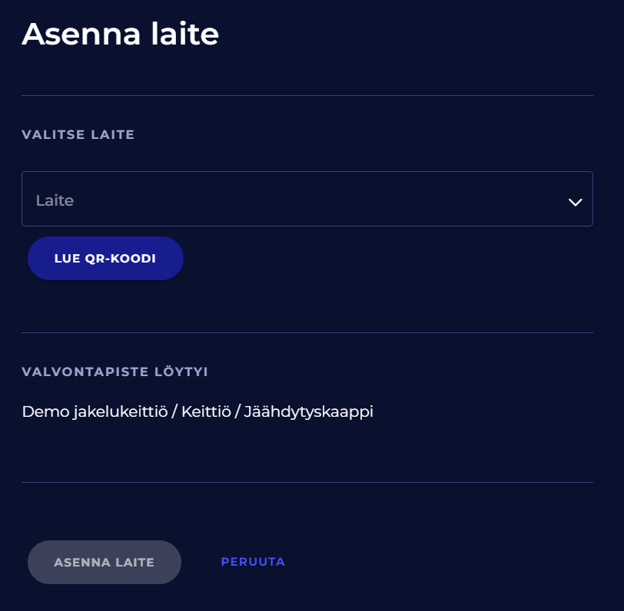
Task: Click the second slash separator in location path
Action: pos(237,411)
